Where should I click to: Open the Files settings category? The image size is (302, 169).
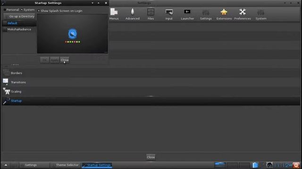click(151, 14)
